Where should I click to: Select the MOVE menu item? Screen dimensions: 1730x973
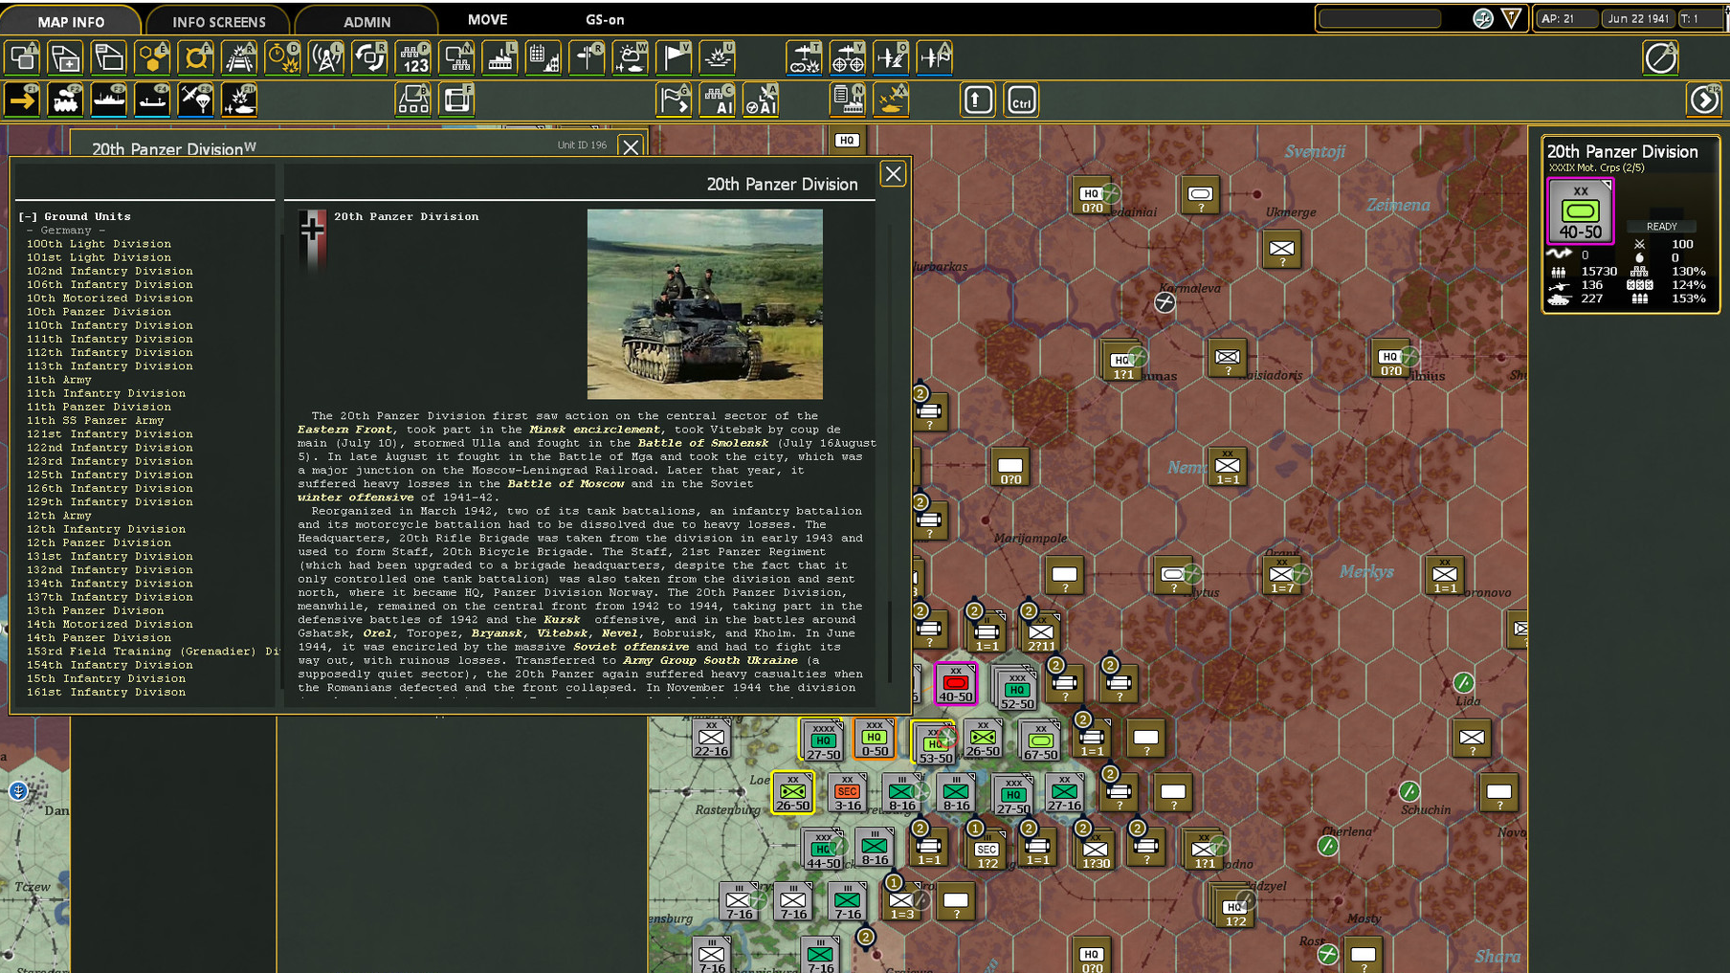(488, 19)
